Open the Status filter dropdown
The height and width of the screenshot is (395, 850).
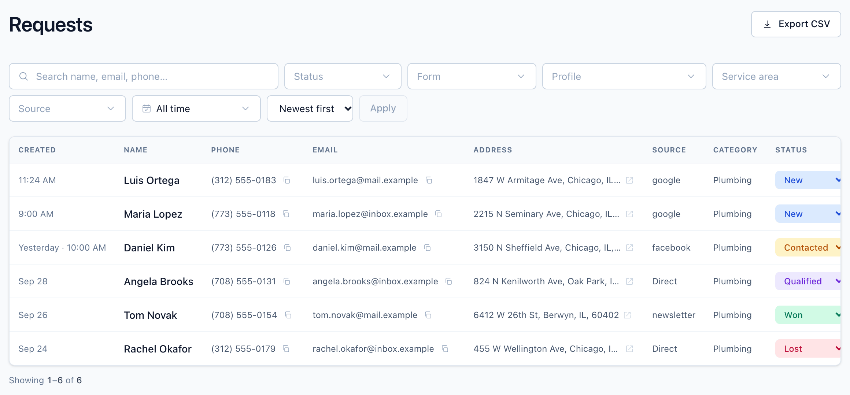pyautogui.click(x=343, y=76)
